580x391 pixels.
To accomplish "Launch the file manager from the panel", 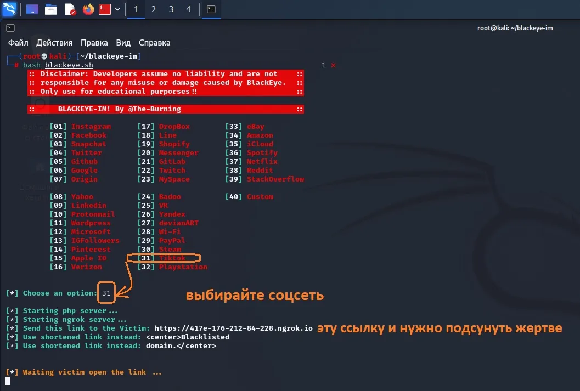I will pos(50,9).
